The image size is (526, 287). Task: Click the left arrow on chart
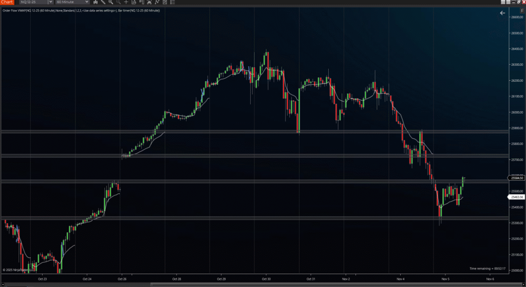[x=502, y=13]
